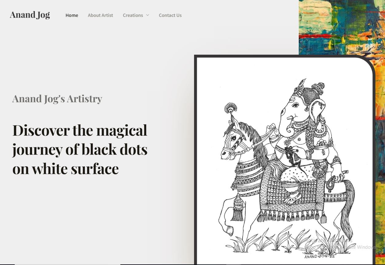Image resolution: width=385 pixels, height=265 pixels.
Task: Open the About Artist page
Action: 100,15
